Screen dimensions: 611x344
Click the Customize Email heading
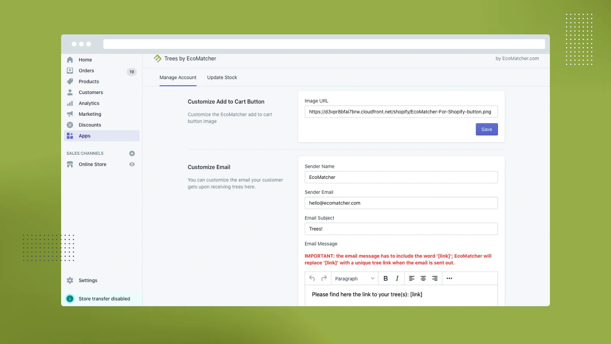[209, 167]
